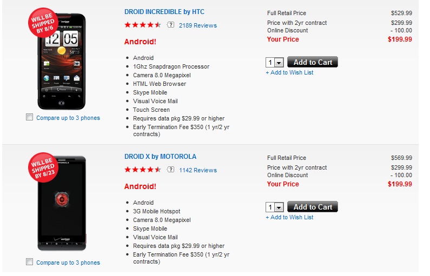Add Droid Incredible to cart
Image resolution: width=430 pixels, height=276 pixels.
pos(313,62)
